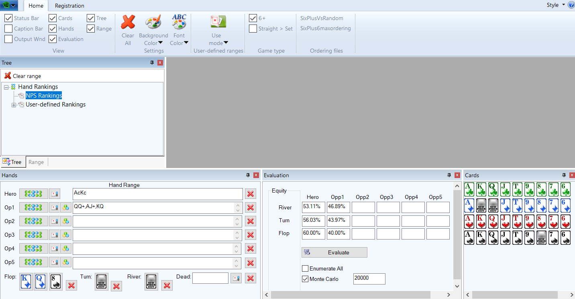Open the Background Color palette icon
The image size is (575, 299).
153,23
